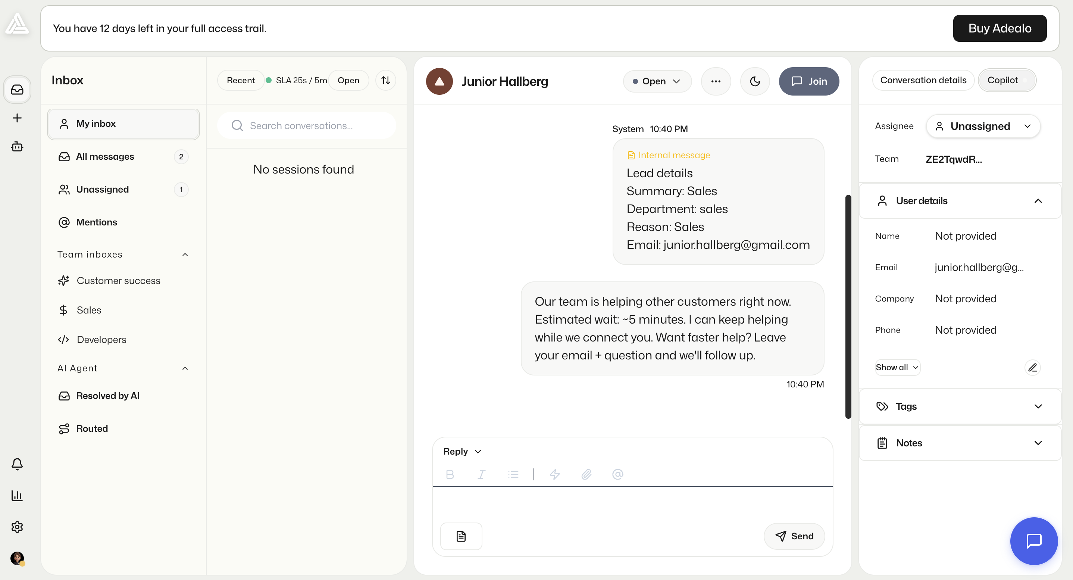
Task: Insert a bulleted list in the reply
Action: point(513,474)
